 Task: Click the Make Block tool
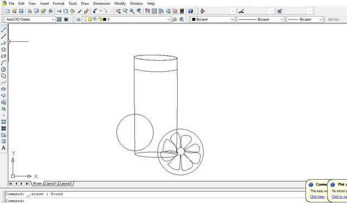coord(4,109)
